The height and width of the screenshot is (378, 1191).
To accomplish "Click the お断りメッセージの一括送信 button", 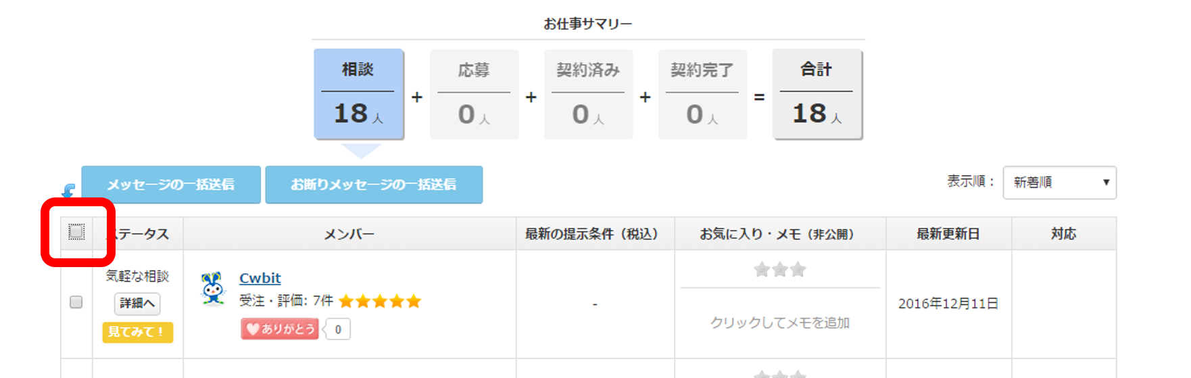I will pos(374,185).
